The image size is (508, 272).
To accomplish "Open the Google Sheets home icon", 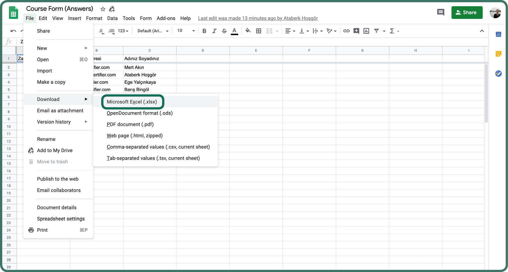I will coord(13,13).
